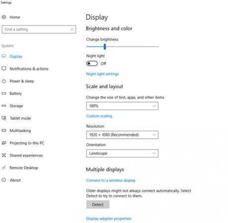Viewport: 228px width, 223px height.
Task: Click Connect to a wireless display
Action: pos(111,180)
